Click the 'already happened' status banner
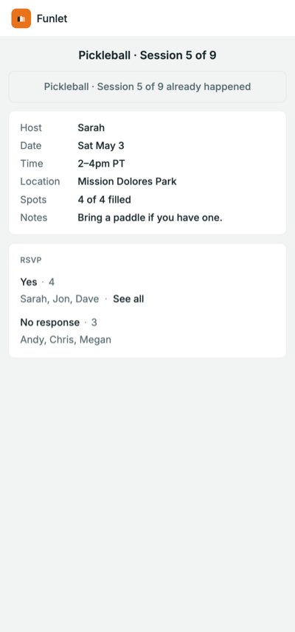 [x=147, y=87]
